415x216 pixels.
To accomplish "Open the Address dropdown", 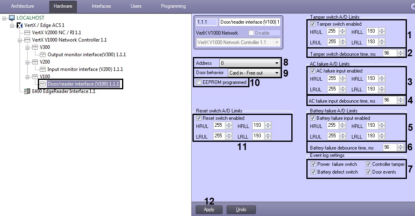I will point(249,63).
